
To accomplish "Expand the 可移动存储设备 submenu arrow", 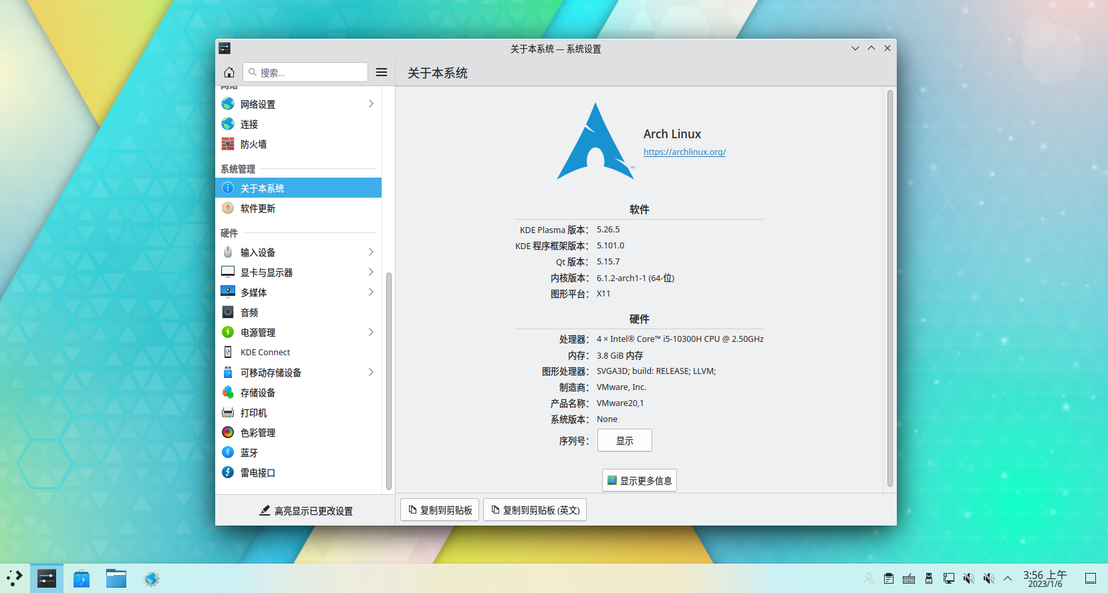I will [371, 373].
